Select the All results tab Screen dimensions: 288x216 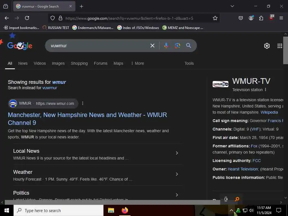coord(10,63)
